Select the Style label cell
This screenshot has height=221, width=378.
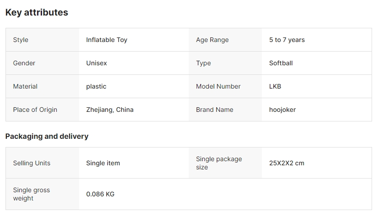pos(21,40)
